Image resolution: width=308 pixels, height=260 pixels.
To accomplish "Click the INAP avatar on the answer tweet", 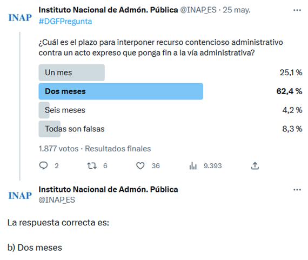I will click(20, 196).
